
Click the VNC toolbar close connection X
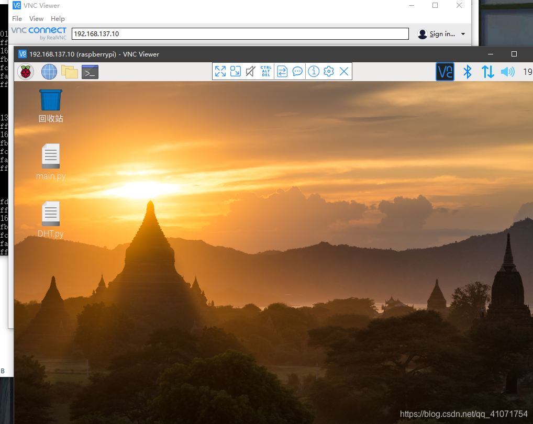(344, 71)
